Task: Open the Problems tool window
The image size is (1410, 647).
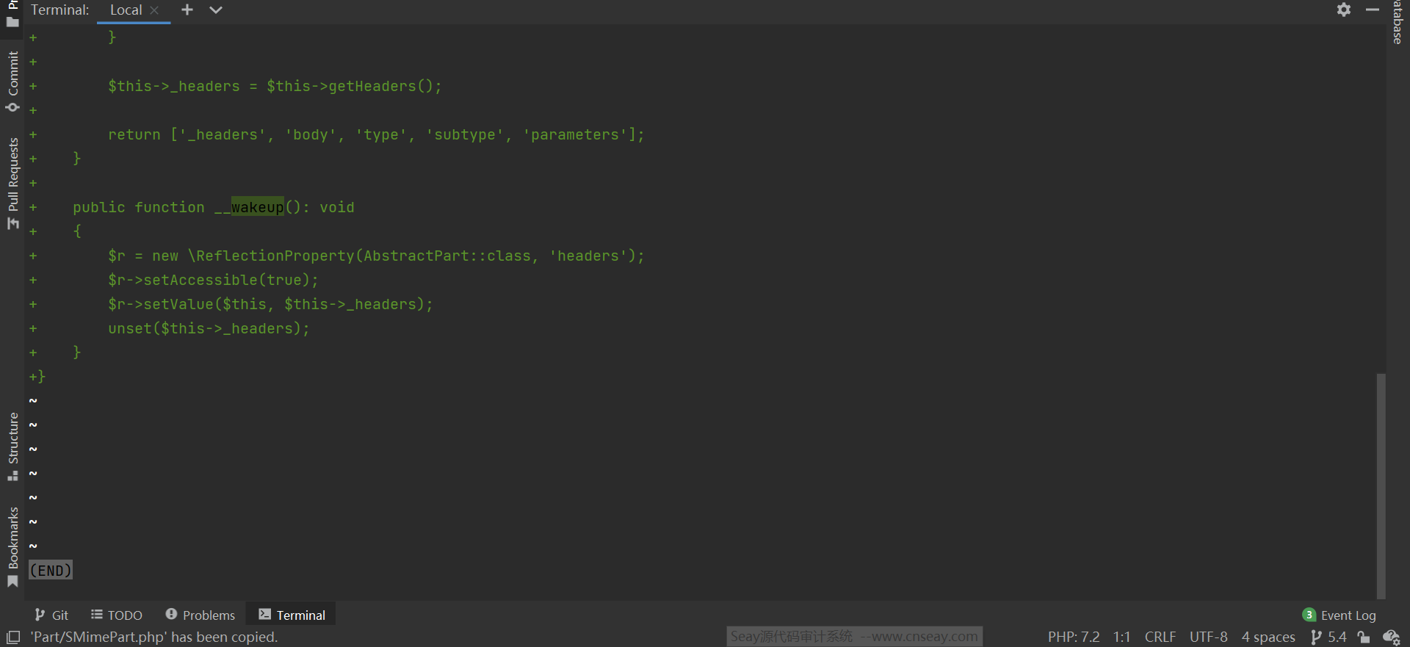Action: pyautogui.click(x=200, y=615)
